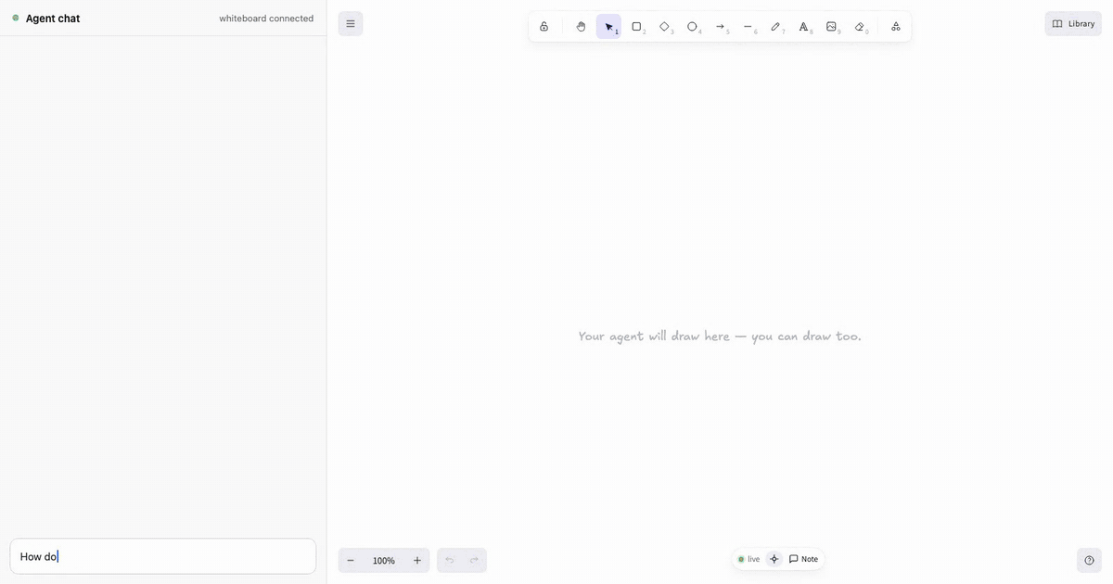Select the Hand pan tool
Image resolution: width=1113 pixels, height=584 pixels.
[x=582, y=27]
